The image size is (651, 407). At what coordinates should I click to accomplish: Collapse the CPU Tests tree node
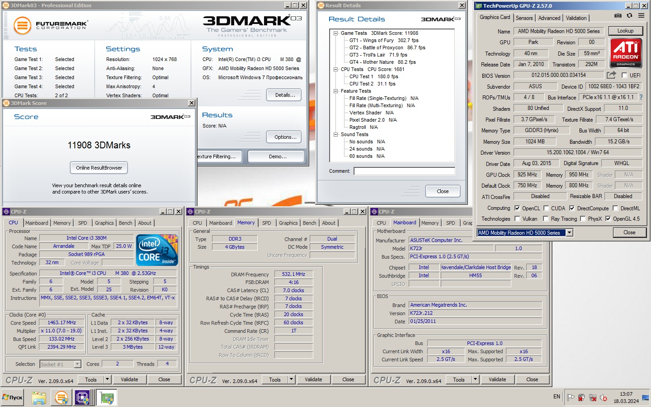tap(336, 69)
